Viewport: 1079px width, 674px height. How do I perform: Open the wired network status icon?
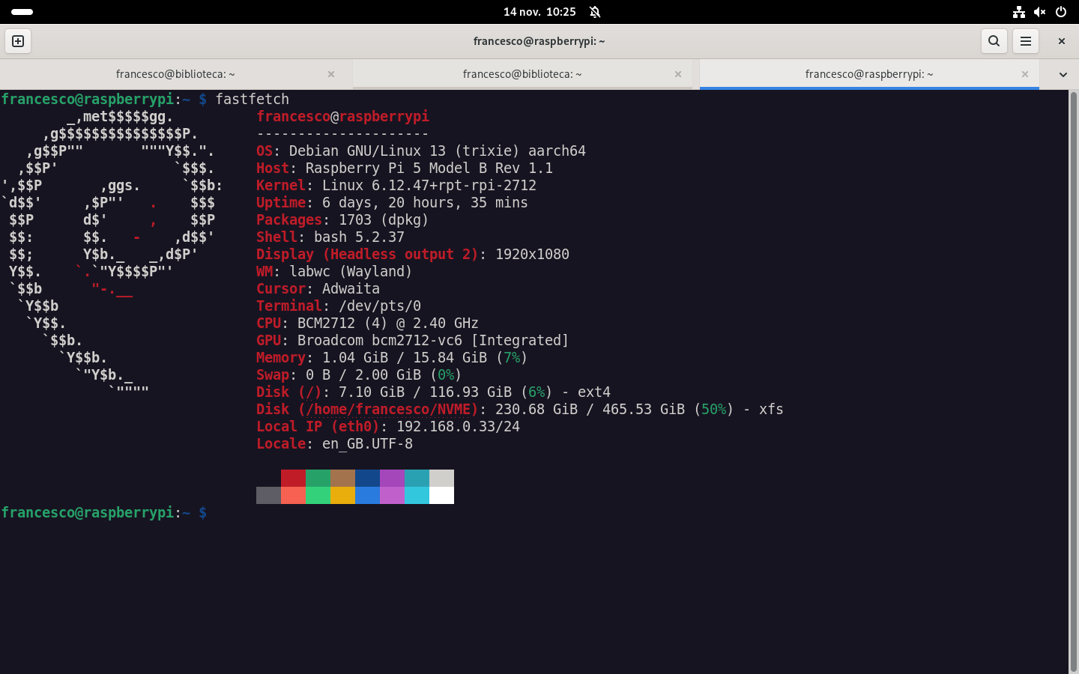click(1018, 12)
